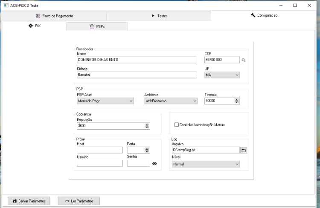Minimize the ACBrPIXCD Teste window
320x208 pixels.
pos(281,6)
